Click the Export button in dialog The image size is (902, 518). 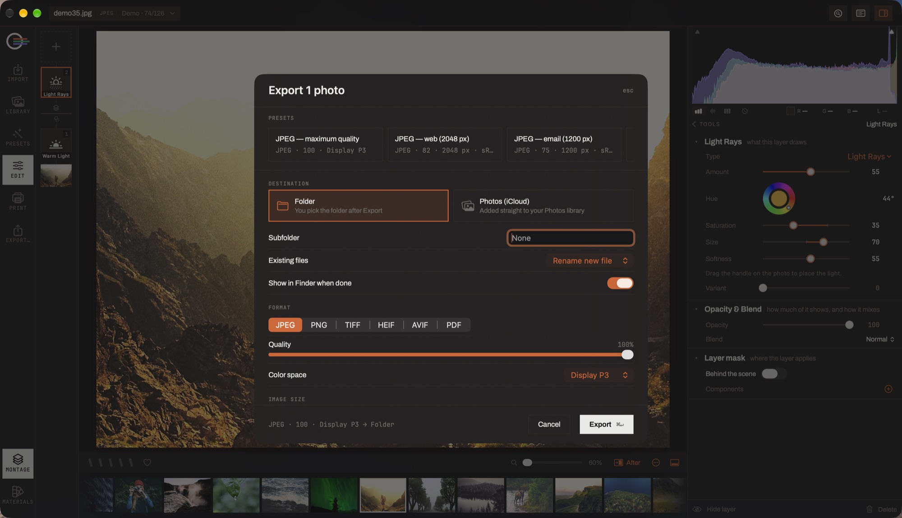[x=607, y=424]
